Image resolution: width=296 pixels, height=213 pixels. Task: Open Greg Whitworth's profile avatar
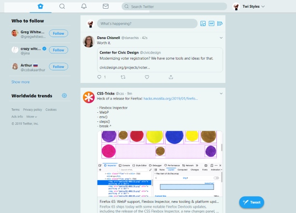[15, 33]
